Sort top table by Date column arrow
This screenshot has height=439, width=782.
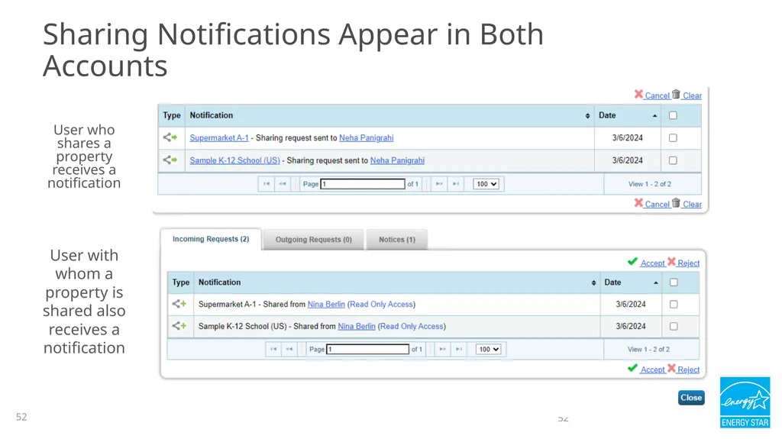654,116
